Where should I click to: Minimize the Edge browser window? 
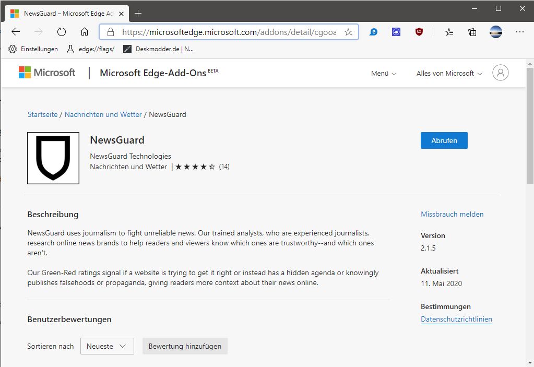pyautogui.click(x=474, y=8)
